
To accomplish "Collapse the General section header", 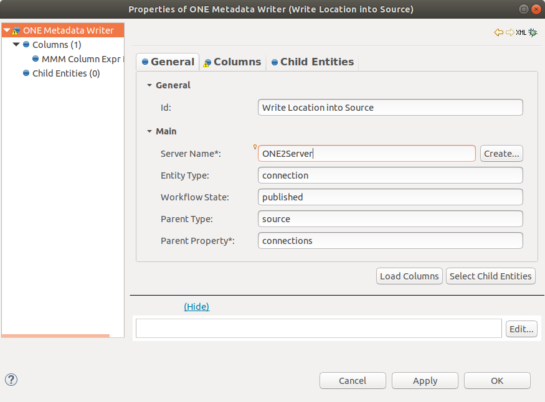I will (x=149, y=85).
